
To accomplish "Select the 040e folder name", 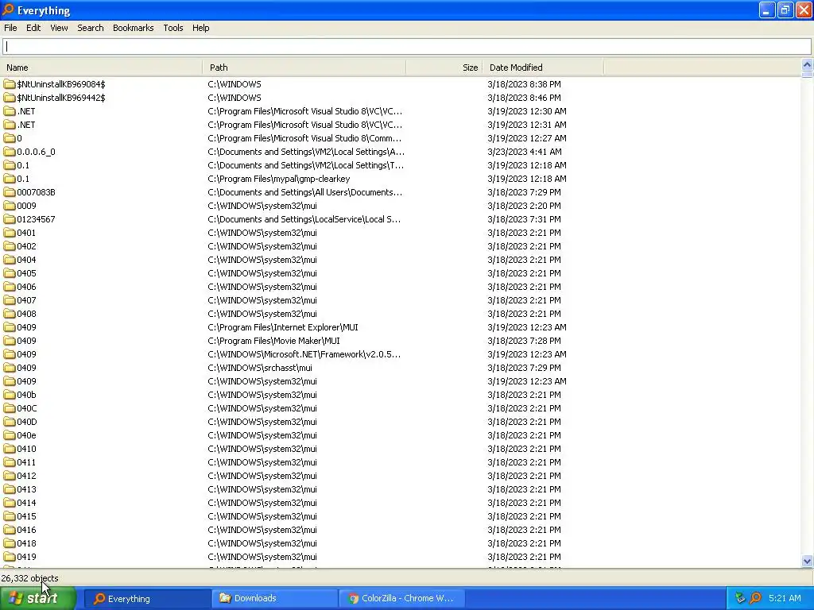I will click(x=26, y=435).
